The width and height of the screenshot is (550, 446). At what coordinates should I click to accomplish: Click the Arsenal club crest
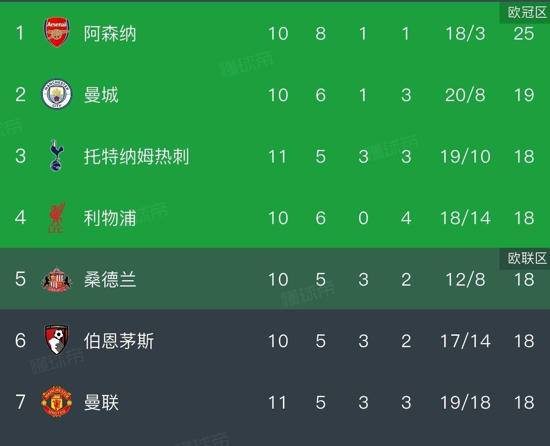click(57, 33)
